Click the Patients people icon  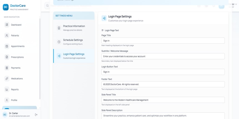point(7,36)
